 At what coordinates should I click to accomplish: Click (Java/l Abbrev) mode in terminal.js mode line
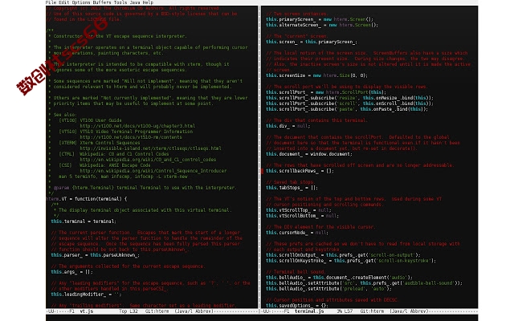pyautogui.click(x=409, y=311)
